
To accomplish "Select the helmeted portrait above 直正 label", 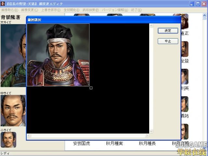I will click(184, 21).
